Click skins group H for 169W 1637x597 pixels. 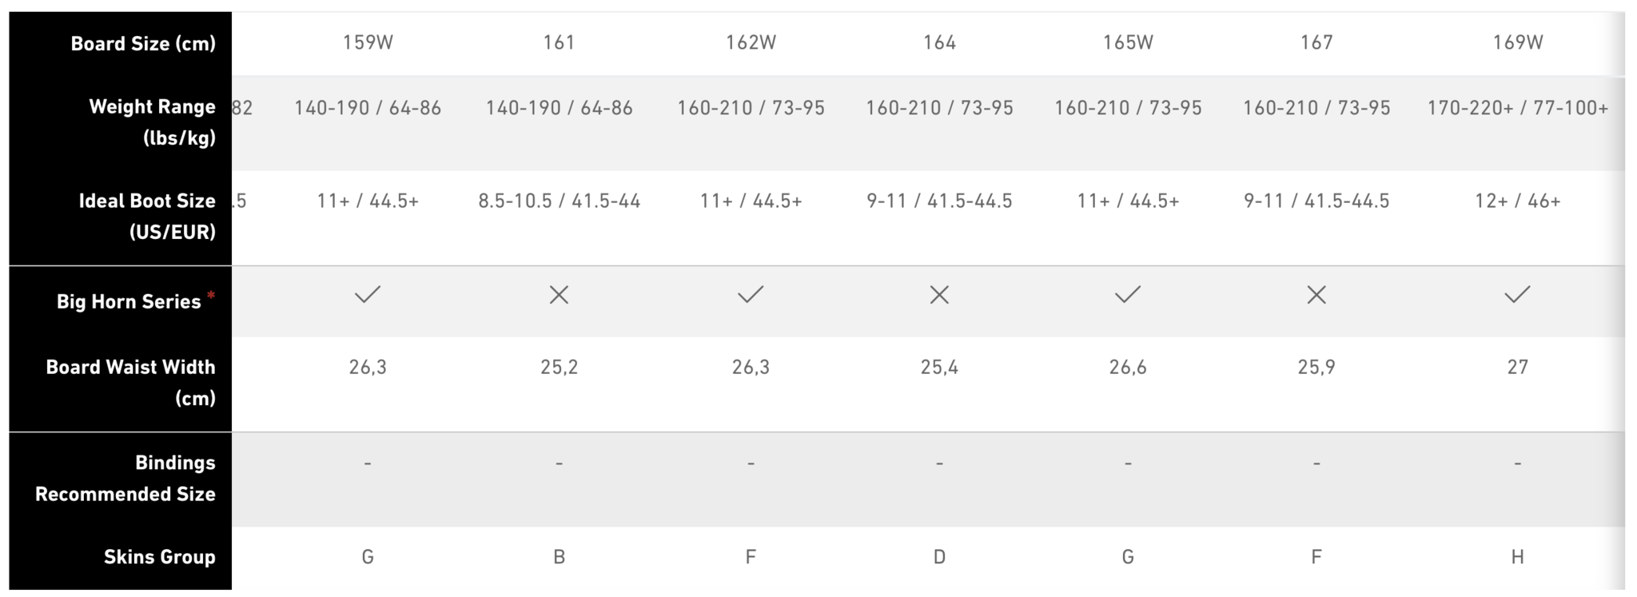[x=1517, y=557]
